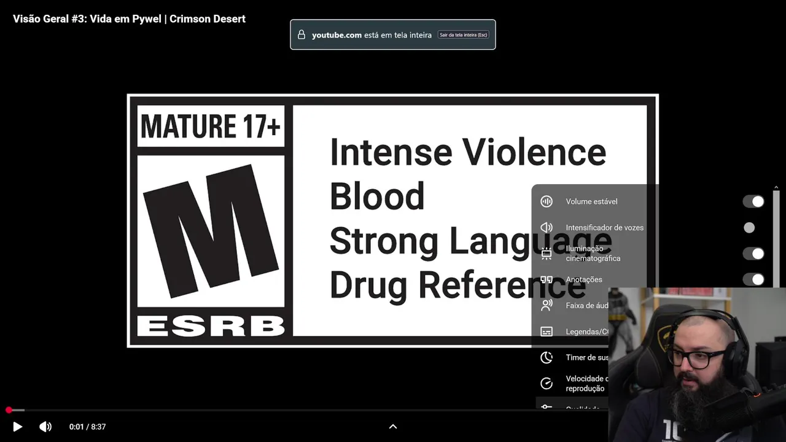Click the lock icon in the fullscreen notice
Viewport: 786px width, 442px height.
[x=301, y=35]
